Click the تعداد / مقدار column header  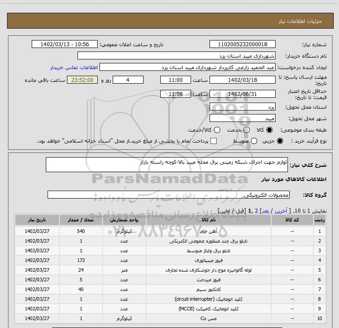pyautogui.click(x=81, y=220)
